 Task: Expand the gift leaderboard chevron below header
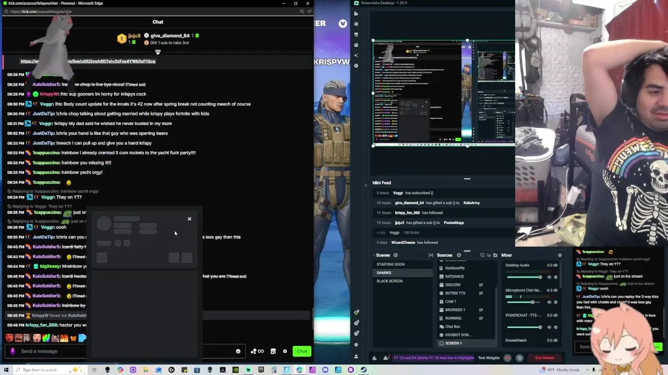tap(158, 52)
